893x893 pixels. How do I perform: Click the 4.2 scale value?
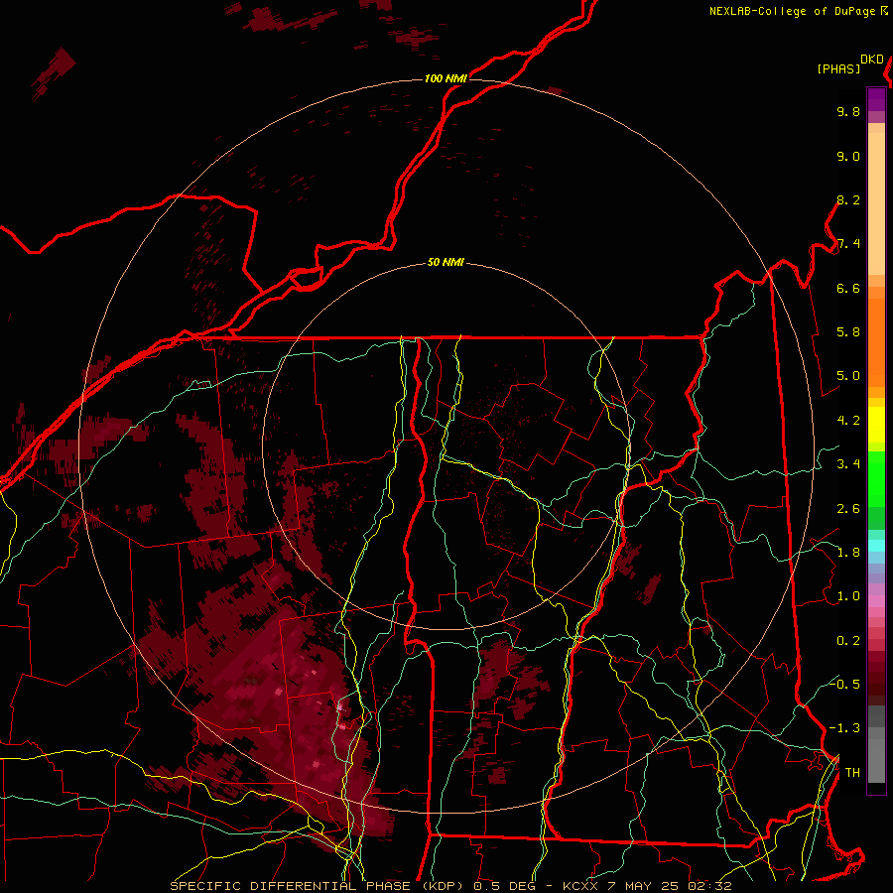pyautogui.click(x=848, y=421)
